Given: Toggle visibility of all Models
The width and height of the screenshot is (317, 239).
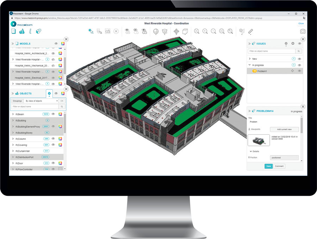Looking at the screenshot, I should point(56,44).
